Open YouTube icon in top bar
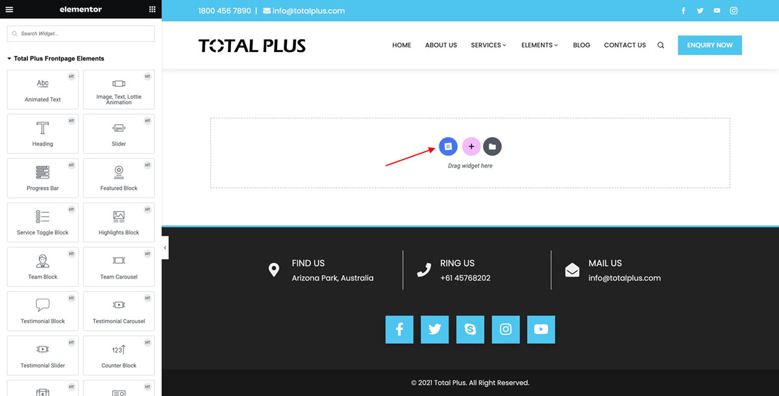This screenshot has height=396, width=779. [717, 11]
